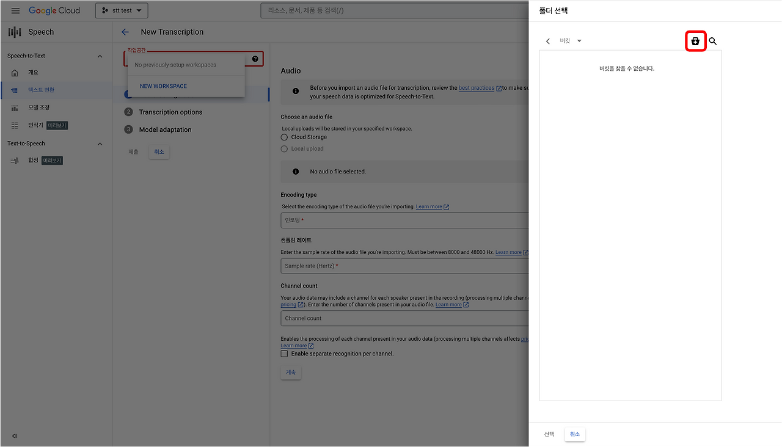
Task: Click the workspace help question mark icon
Action: (x=255, y=59)
